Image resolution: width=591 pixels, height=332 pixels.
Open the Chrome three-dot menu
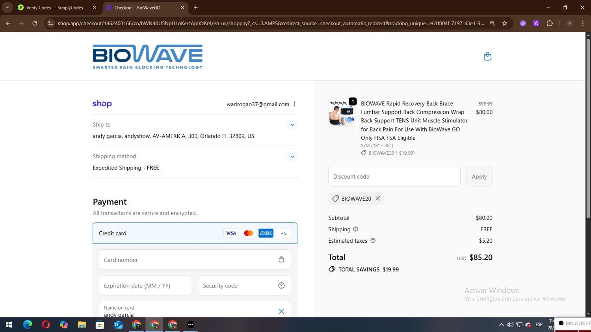coord(583,23)
